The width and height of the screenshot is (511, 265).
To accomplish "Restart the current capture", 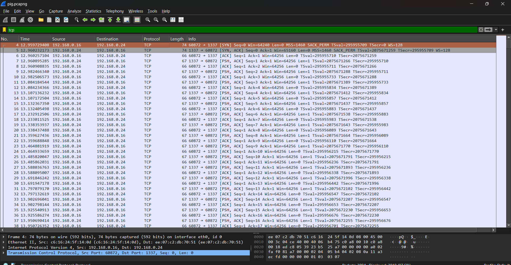I will click(22, 20).
